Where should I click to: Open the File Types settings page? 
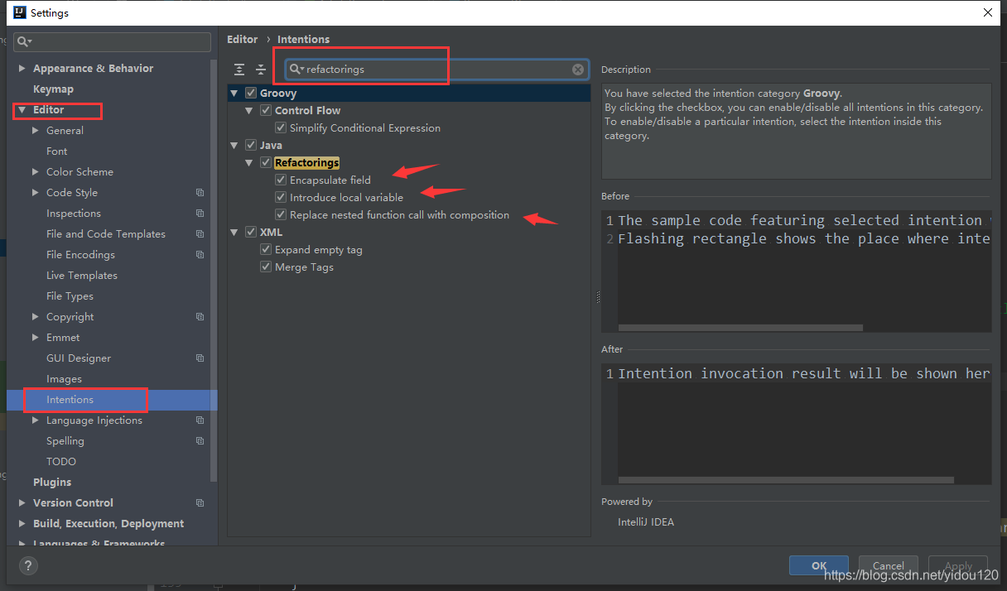(70, 296)
